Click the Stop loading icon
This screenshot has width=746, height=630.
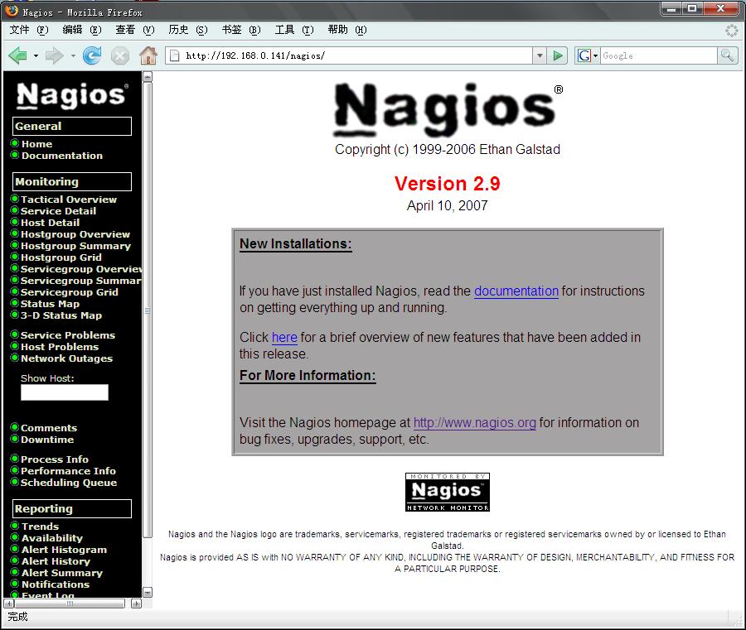tap(120, 56)
